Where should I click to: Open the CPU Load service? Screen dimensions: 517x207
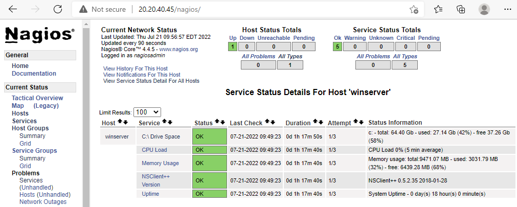tap(154, 150)
